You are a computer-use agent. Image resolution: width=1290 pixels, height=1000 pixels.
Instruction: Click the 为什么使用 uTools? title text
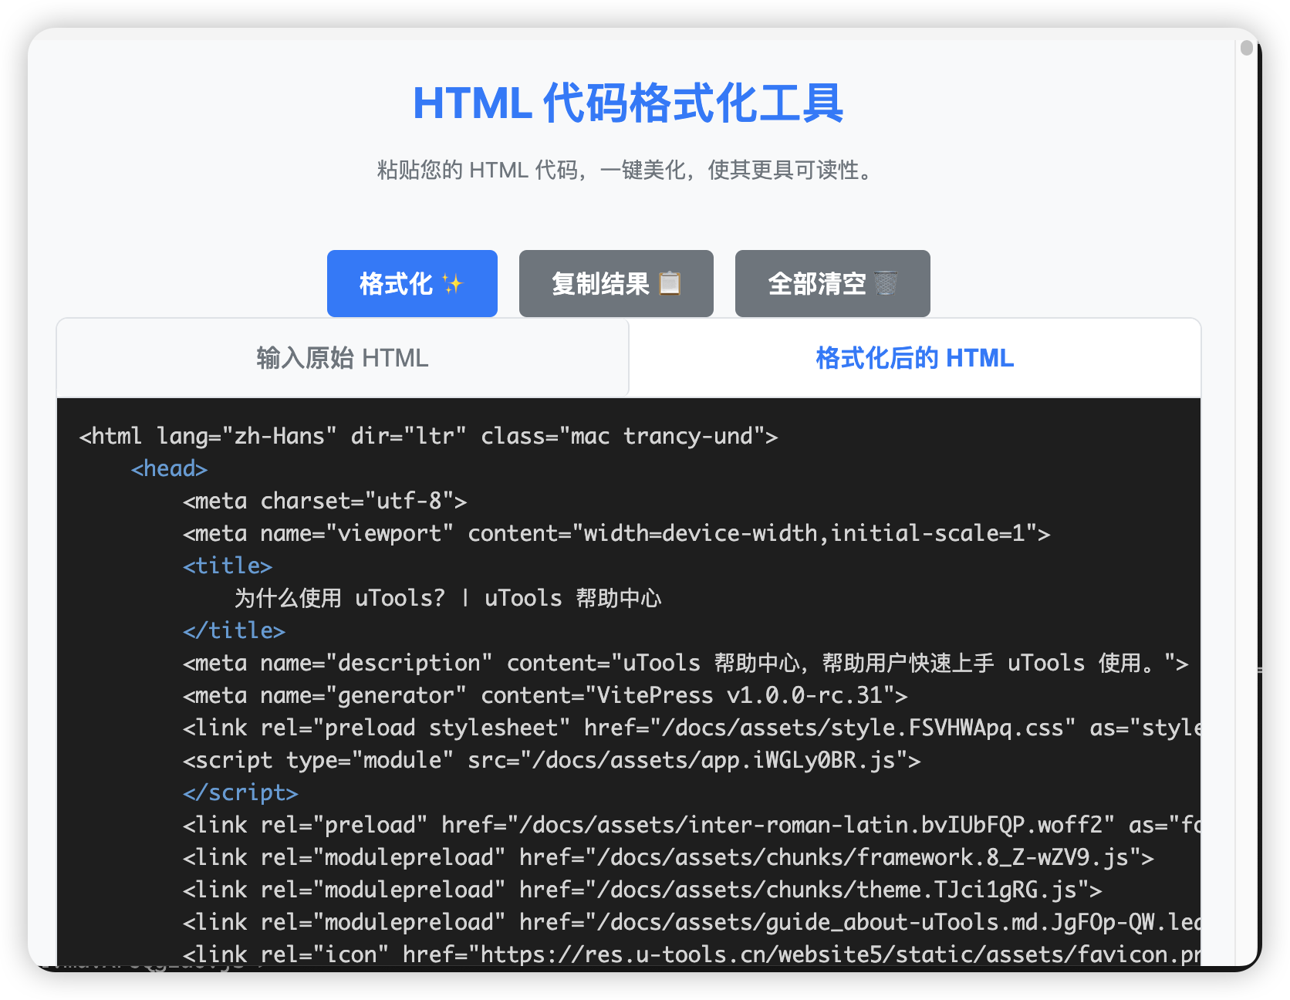447,599
